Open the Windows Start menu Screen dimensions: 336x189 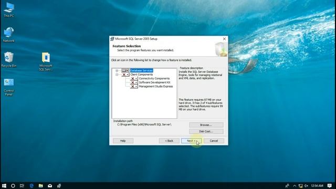(x=4, y=186)
